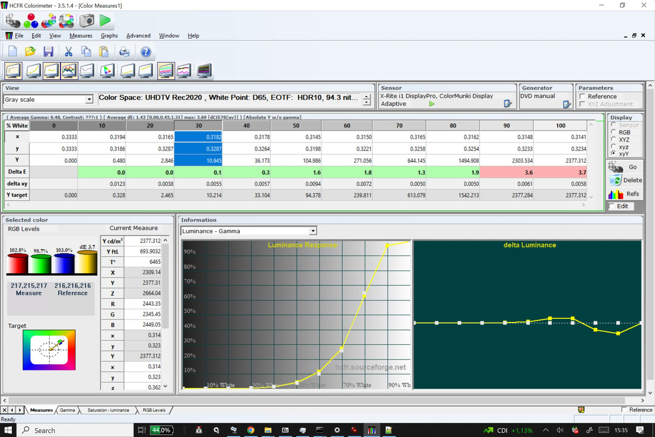Open Chrome from the taskbar

(x=251, y=430)
